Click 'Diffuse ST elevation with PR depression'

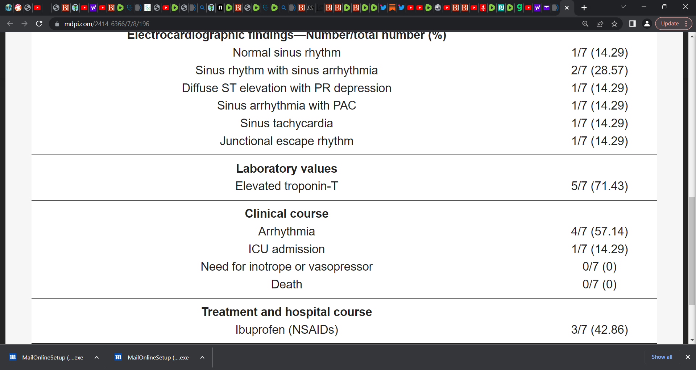[x=286, y=88]
